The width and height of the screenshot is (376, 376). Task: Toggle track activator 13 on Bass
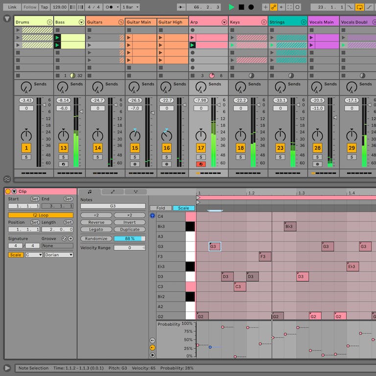click(63, 148)
